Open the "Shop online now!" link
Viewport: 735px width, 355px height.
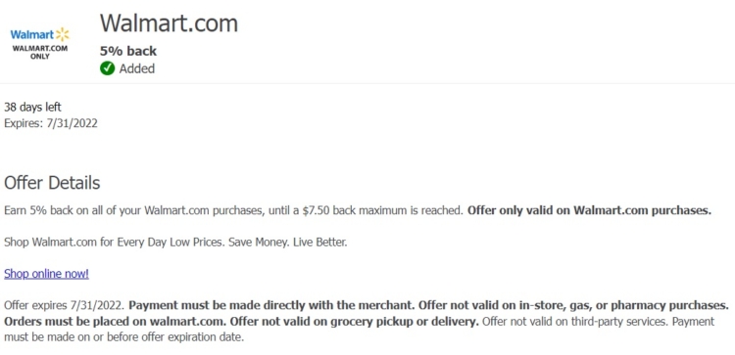[x=46, y=274]
